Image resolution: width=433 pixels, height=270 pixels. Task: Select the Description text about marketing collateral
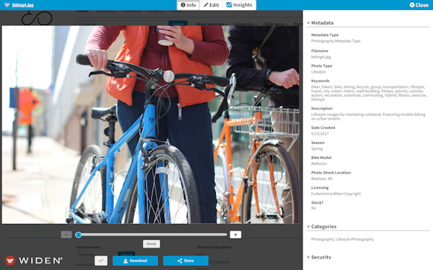pos(368,117)
